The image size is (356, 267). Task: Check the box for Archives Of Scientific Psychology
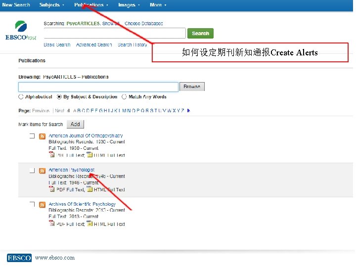point(32,204)
